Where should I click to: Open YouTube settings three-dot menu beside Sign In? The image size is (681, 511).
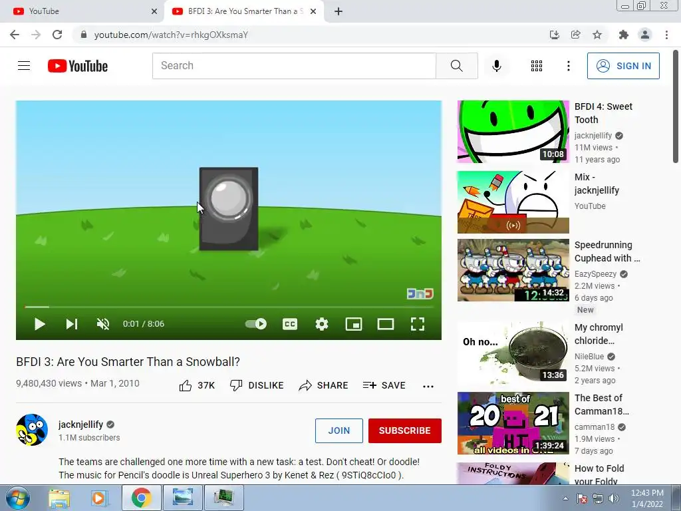569,66
